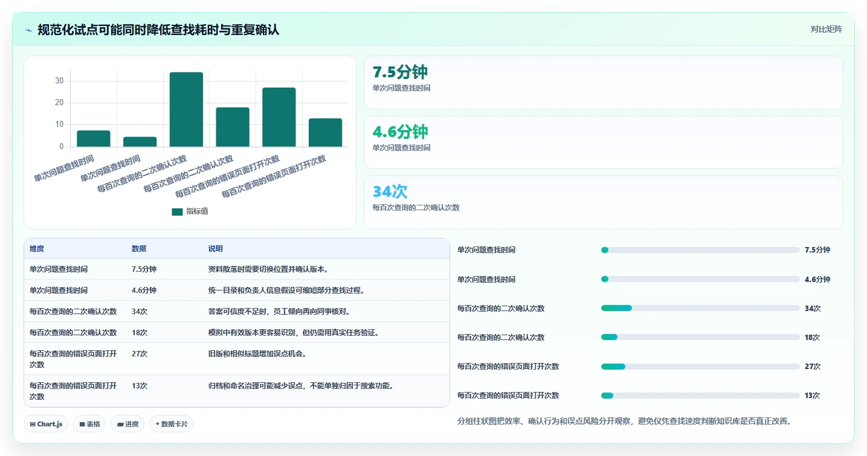Click the teal legend swatch next to 指标值

click(177, 212)
